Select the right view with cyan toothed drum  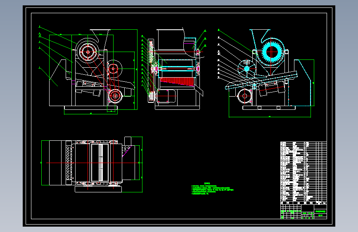266,73
